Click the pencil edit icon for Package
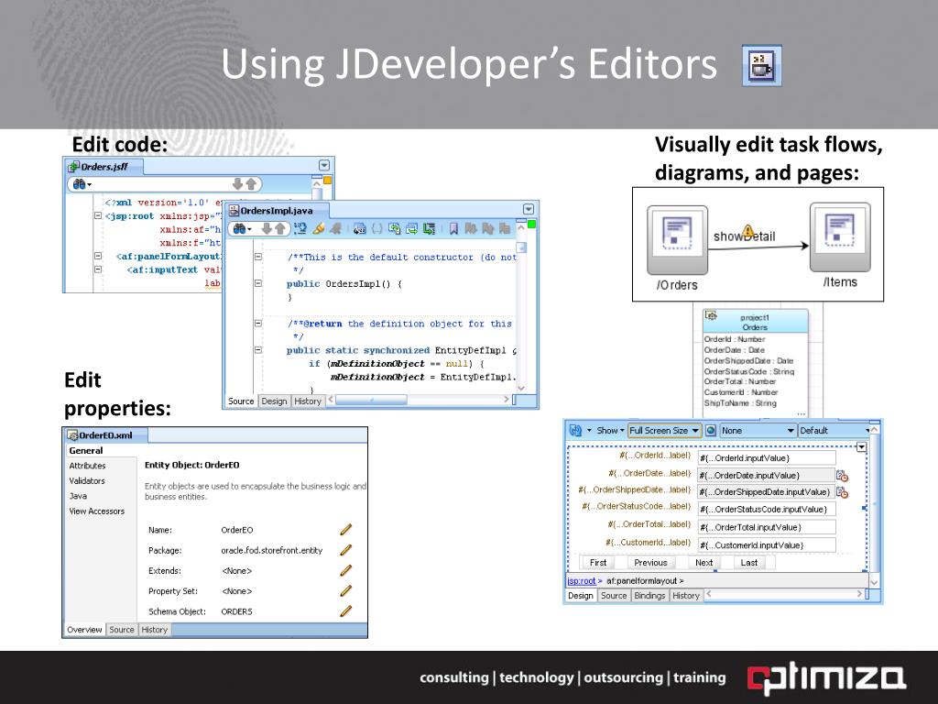The height and width of the screenshot is (704, 938). [x=345, y=550]
